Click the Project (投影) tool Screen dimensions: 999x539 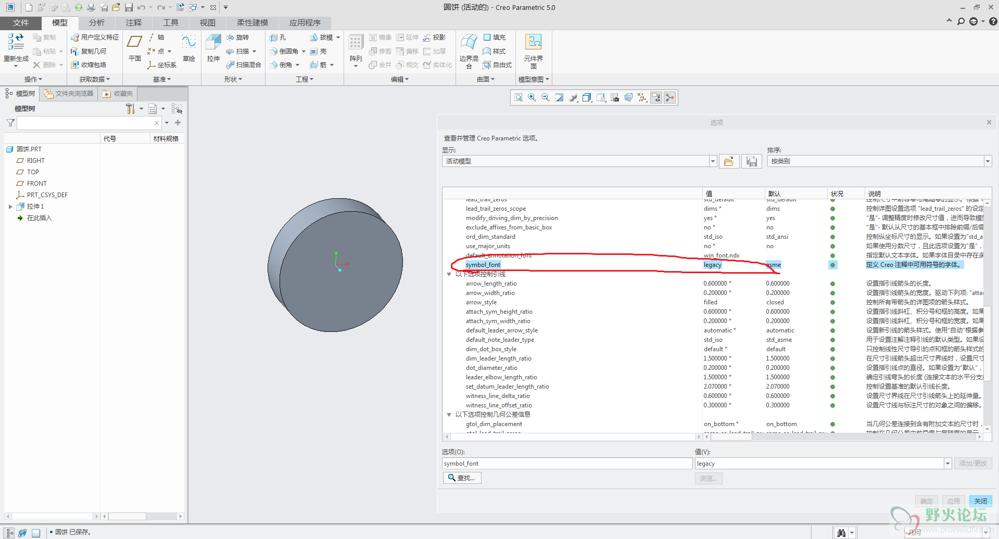(435, 37)
